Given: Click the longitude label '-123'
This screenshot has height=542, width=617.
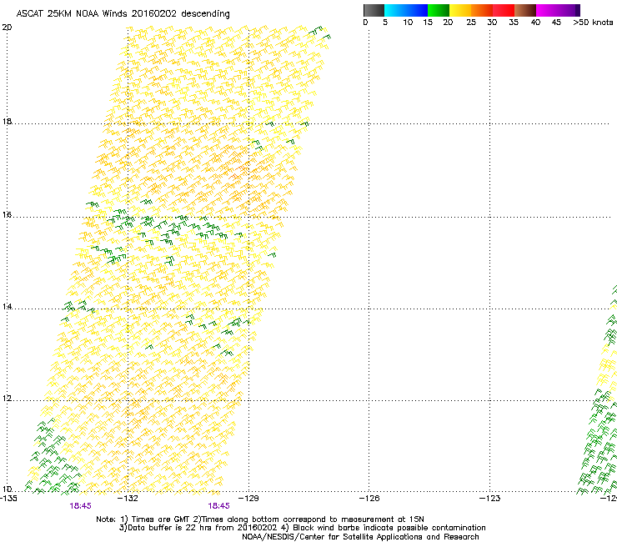Looking at the screenshot, I should pyautogui.click(x=490, y=499).
